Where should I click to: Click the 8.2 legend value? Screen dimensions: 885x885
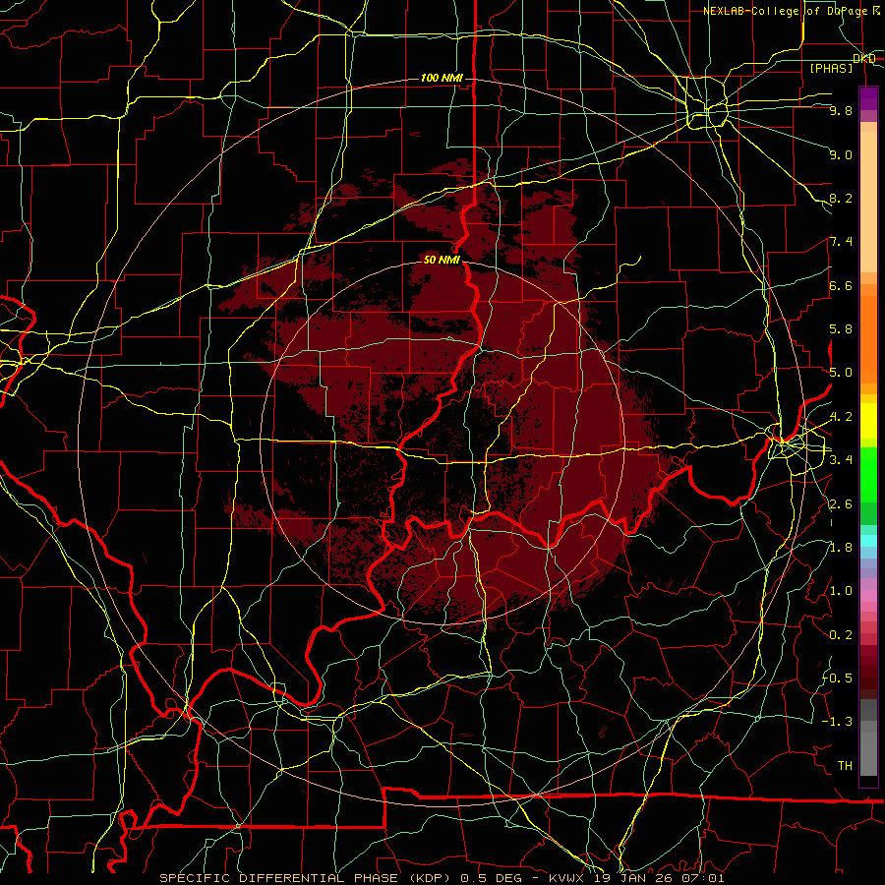click(841, 198)
